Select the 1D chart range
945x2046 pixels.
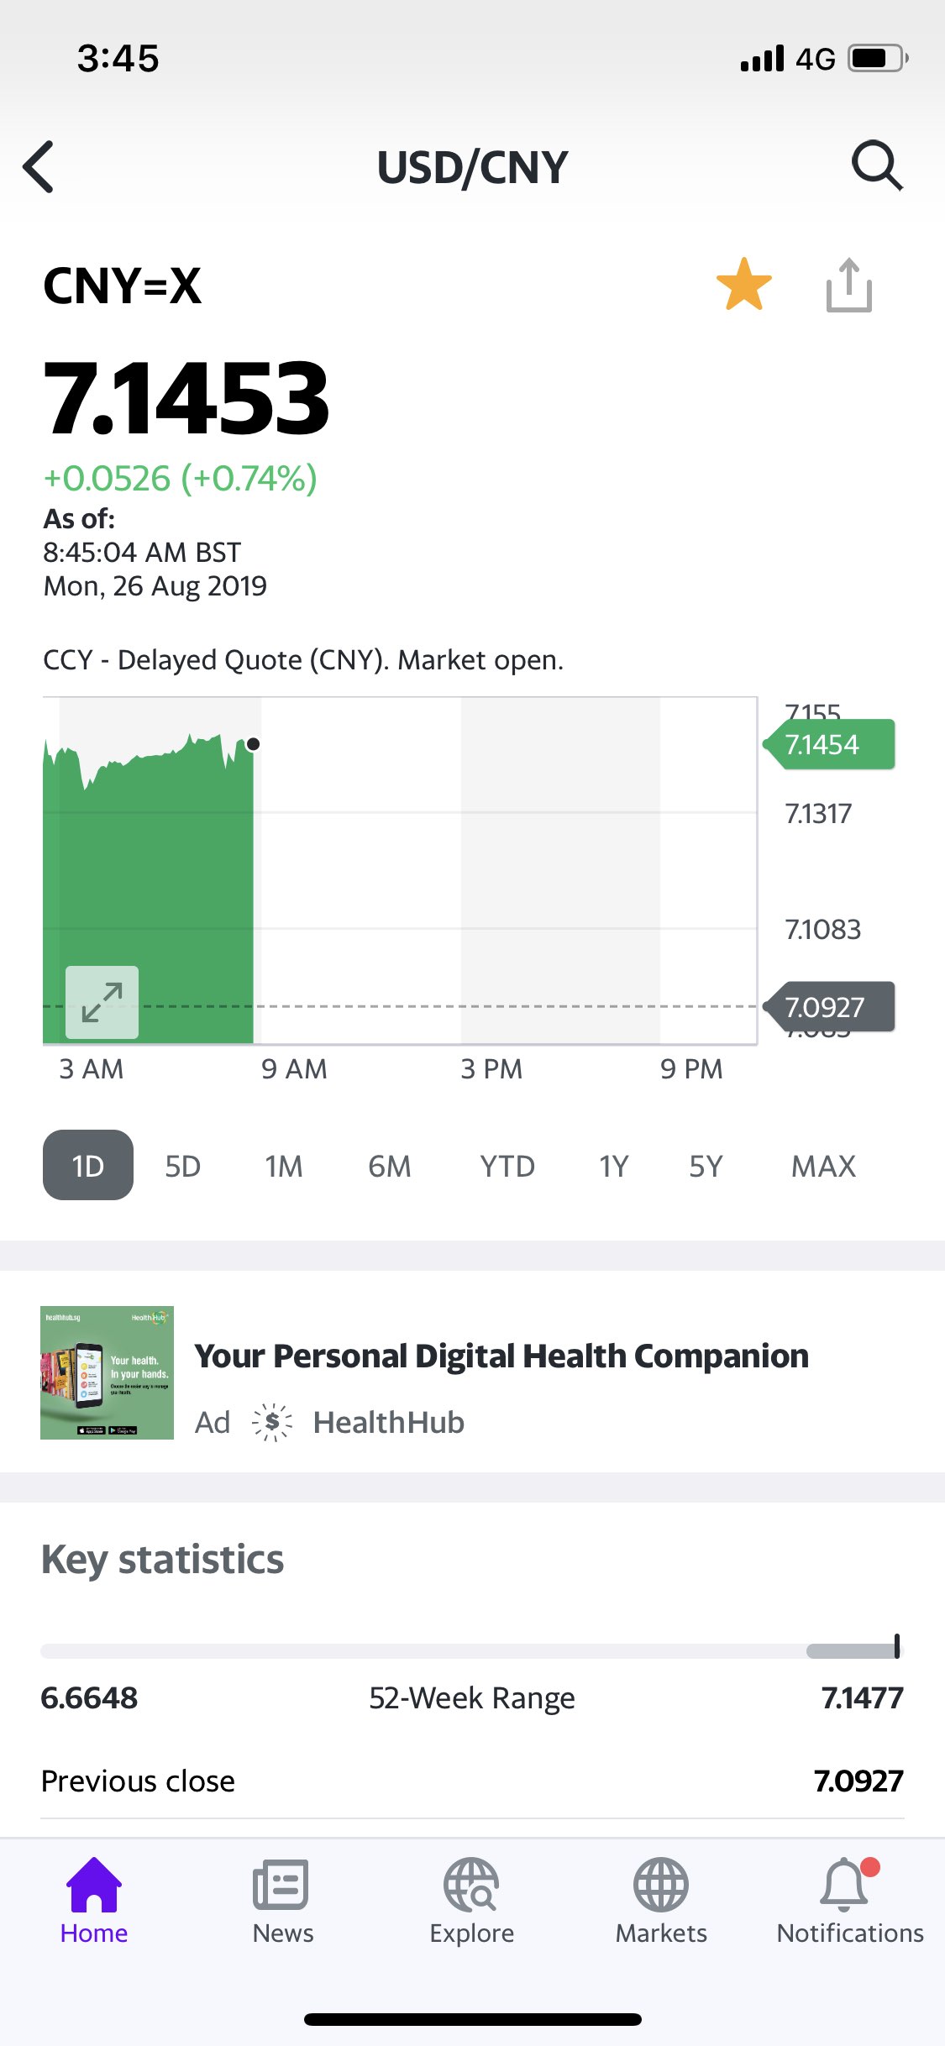pyautogui.click(x=88, y=1166)
